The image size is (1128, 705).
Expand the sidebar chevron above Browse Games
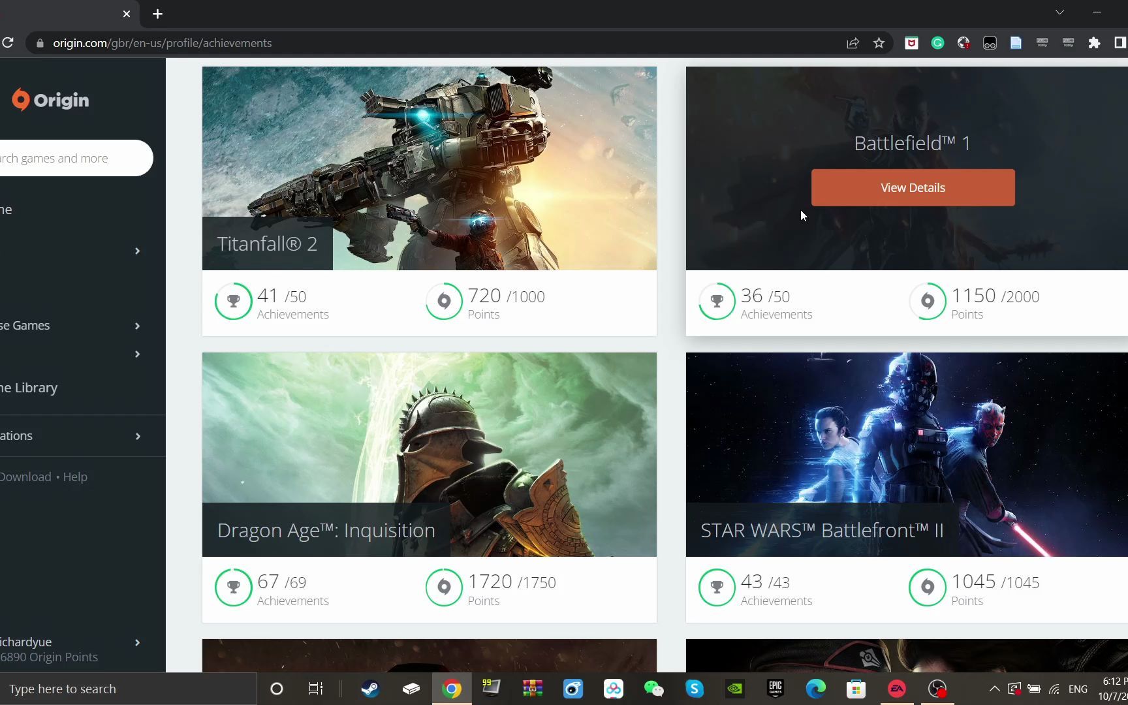click(137, 251)
